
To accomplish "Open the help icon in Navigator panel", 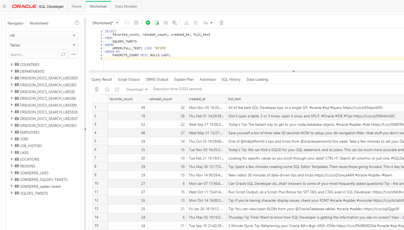I will pyautogui.click(x=77, y=23).
